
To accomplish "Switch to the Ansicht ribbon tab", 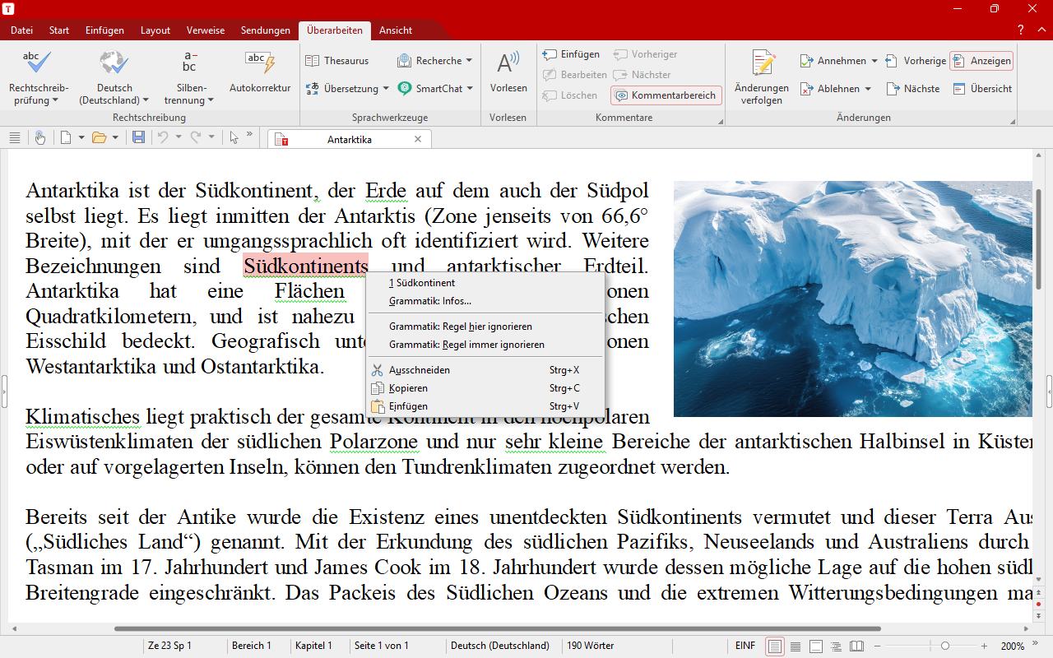I will [395, 30].
